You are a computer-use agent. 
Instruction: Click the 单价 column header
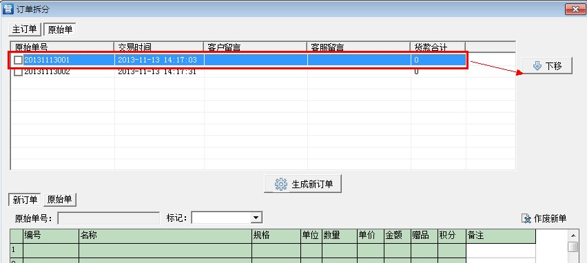[x=371, y=236]
